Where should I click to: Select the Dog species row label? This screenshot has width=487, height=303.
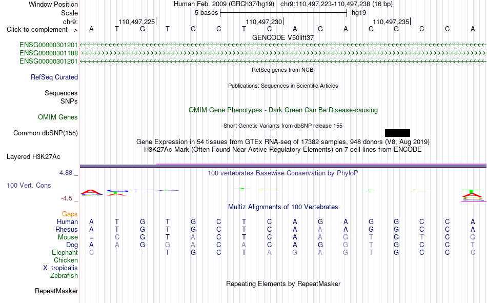pyautogui.click(x=72, y=245)
